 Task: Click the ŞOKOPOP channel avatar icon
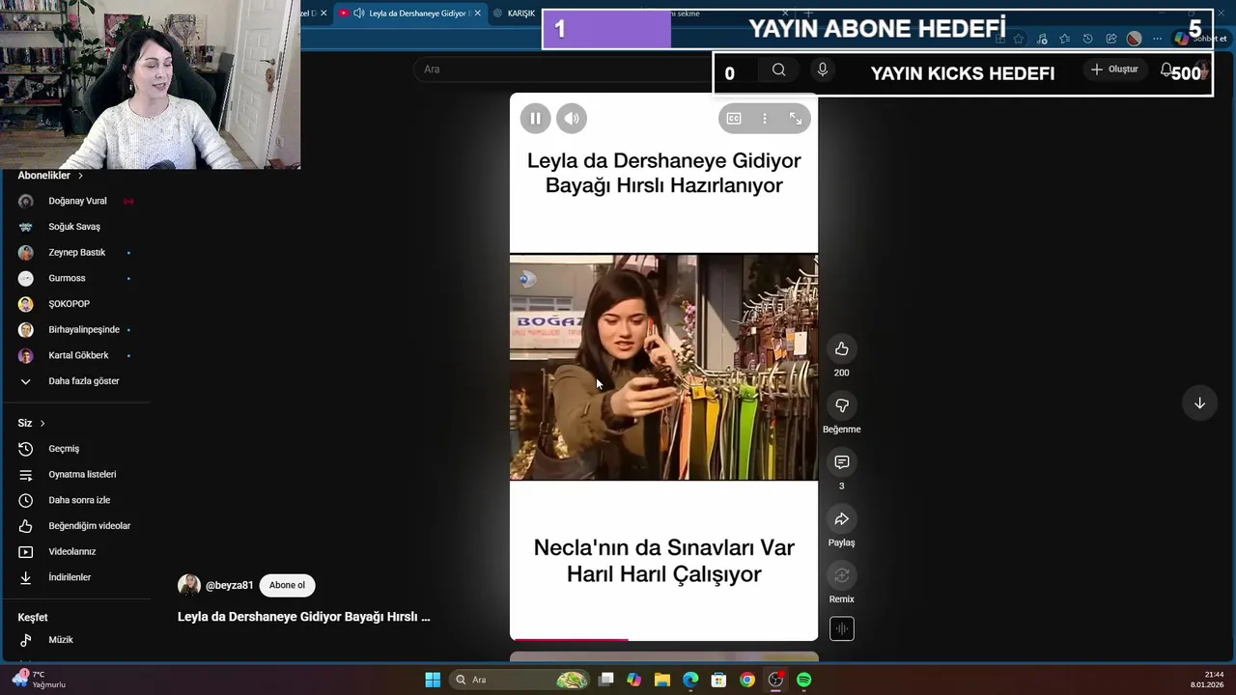pyautogui.click(x=26, y=304)
